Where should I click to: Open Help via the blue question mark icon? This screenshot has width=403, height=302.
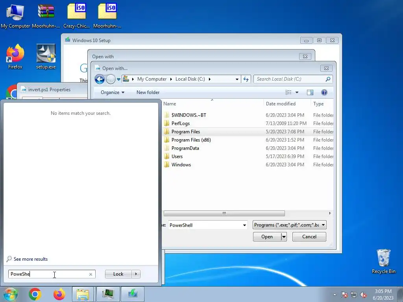click(324, 92)
